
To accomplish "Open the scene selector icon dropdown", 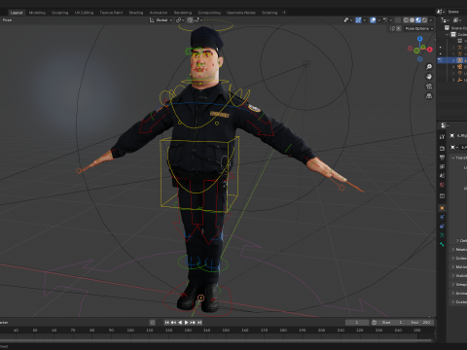I will [441, 12].
